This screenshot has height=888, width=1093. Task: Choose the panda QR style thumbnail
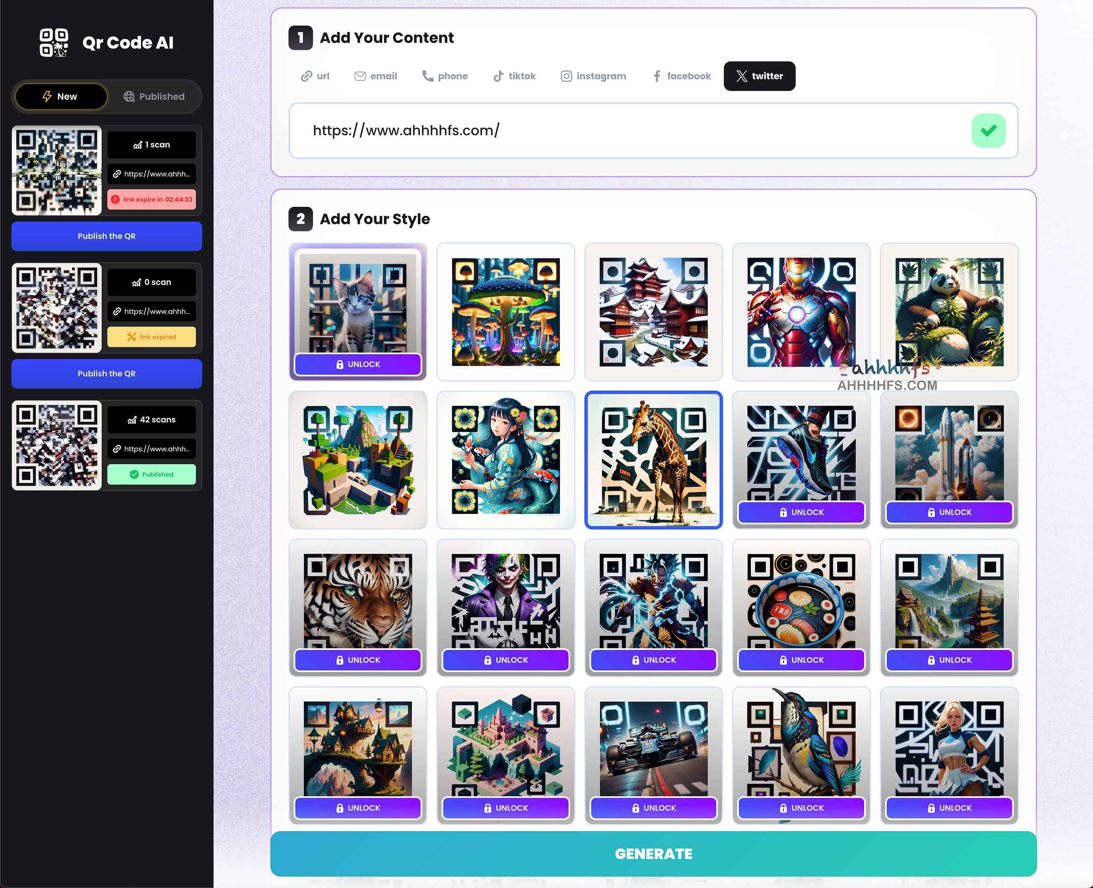tap(949, 312)
